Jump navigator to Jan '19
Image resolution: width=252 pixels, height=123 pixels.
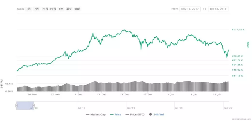(131, 108)
